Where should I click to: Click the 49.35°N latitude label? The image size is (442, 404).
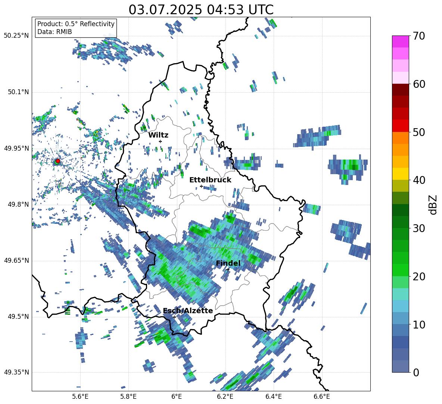pos(16,372)
